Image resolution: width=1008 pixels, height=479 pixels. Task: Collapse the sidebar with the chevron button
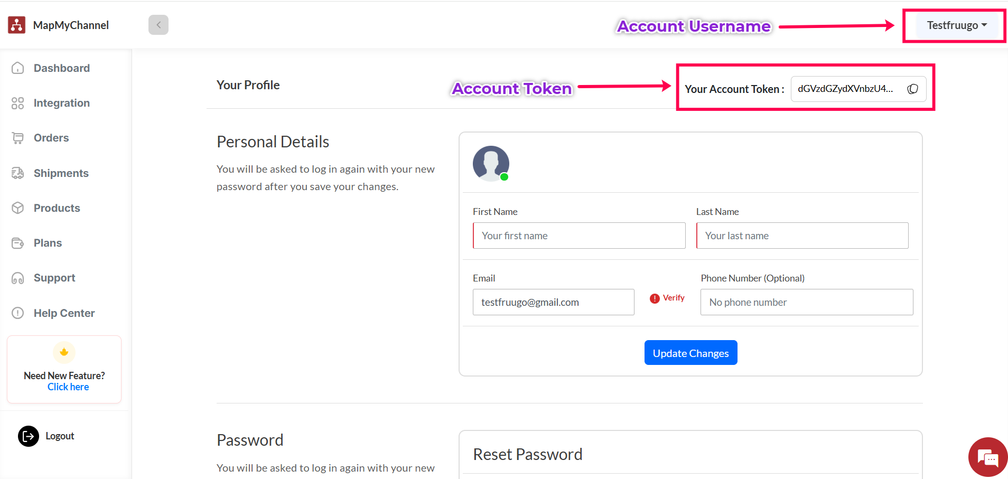tap(158, 25)
